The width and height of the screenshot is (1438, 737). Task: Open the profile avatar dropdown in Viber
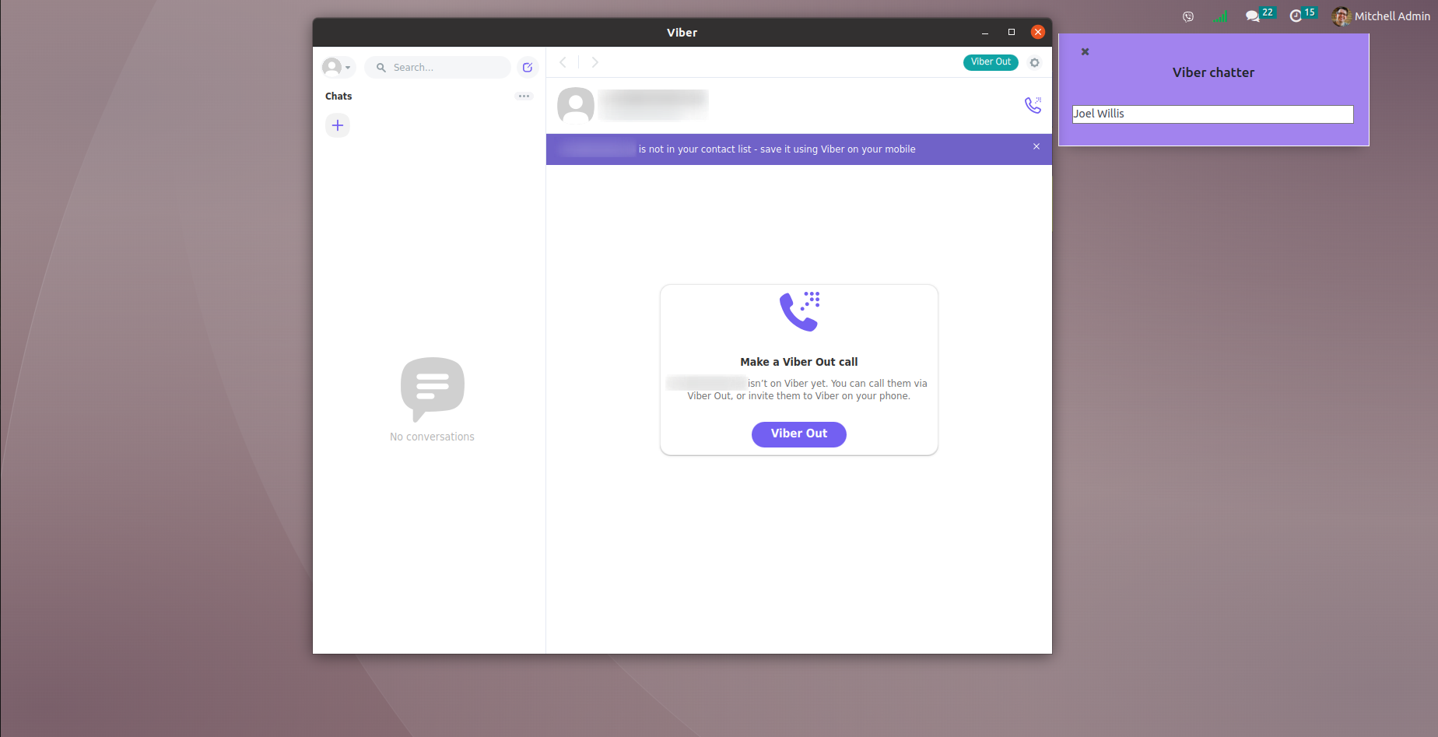pos(338,67)
